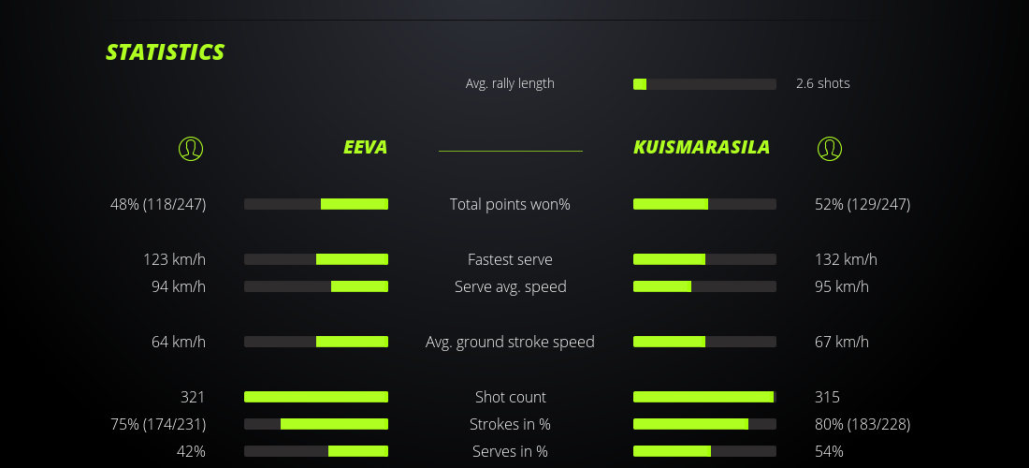Click the 2.6 shots rally value
1029x468 pixels.
pyautogui.click(x=822, y=83)
